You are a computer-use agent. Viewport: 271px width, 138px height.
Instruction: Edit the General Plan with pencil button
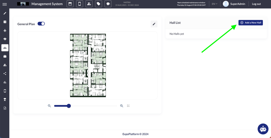pyautogui.click(x=154, y=24)
